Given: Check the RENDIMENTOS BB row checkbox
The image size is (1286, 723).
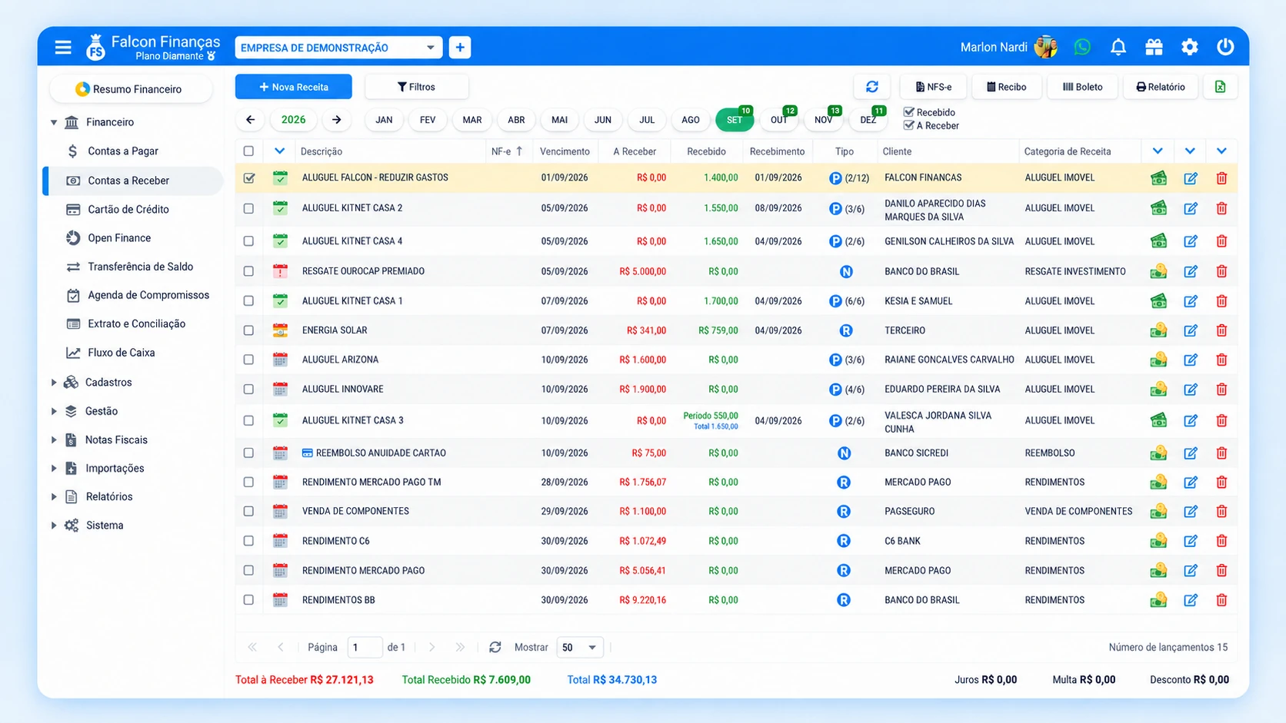Looking at the screenshot, I should [248, 600].
